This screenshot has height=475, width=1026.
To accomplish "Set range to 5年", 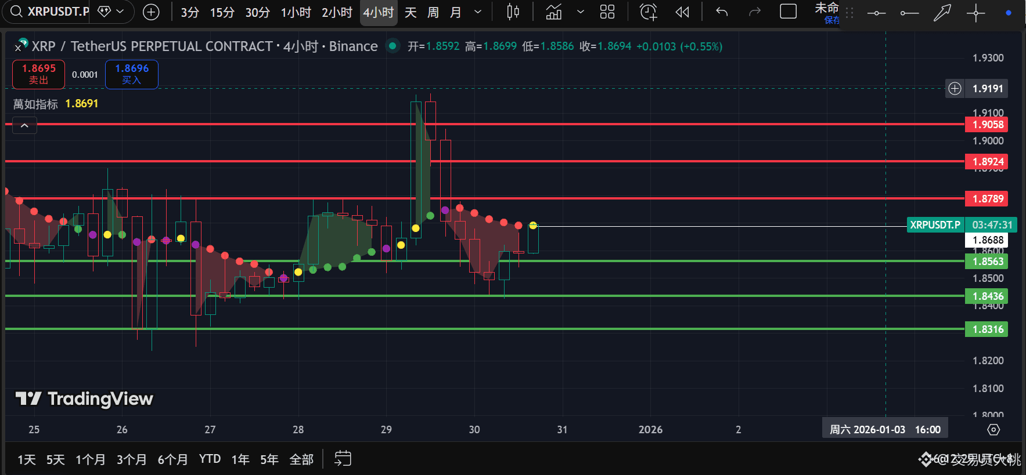I will pyautogui.click(x=269, y=459).
